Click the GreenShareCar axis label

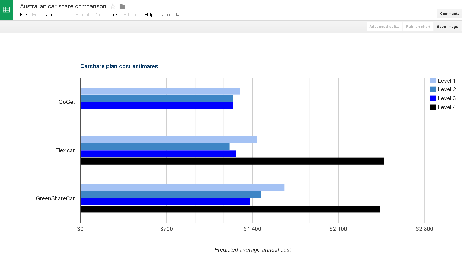(x=55, y=198)
